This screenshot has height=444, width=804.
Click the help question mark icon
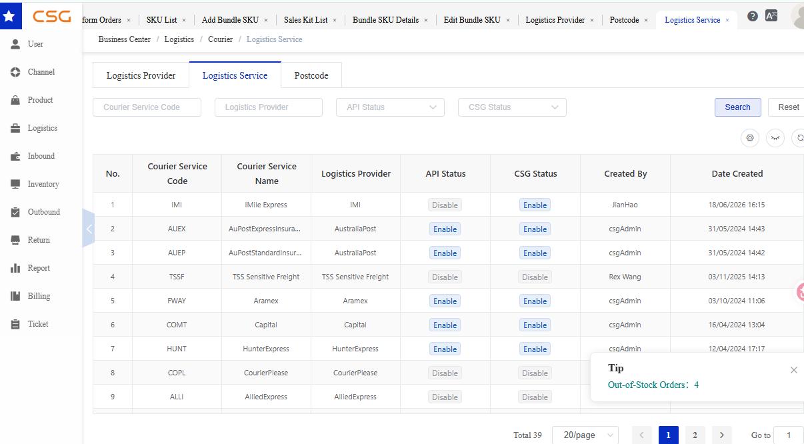(x=753, y=16)
